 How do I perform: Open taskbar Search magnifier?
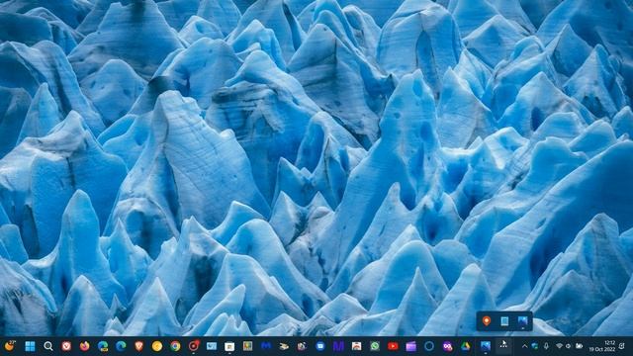click(48, 346)
